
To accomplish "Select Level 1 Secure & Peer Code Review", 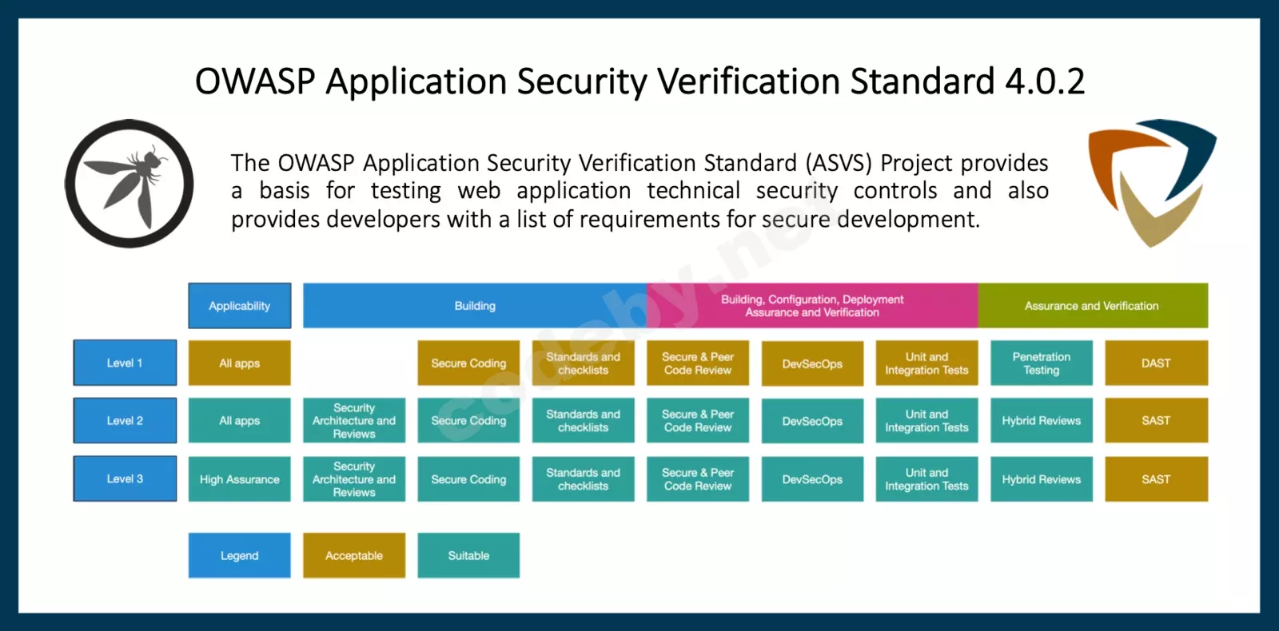I will [698, 363].
